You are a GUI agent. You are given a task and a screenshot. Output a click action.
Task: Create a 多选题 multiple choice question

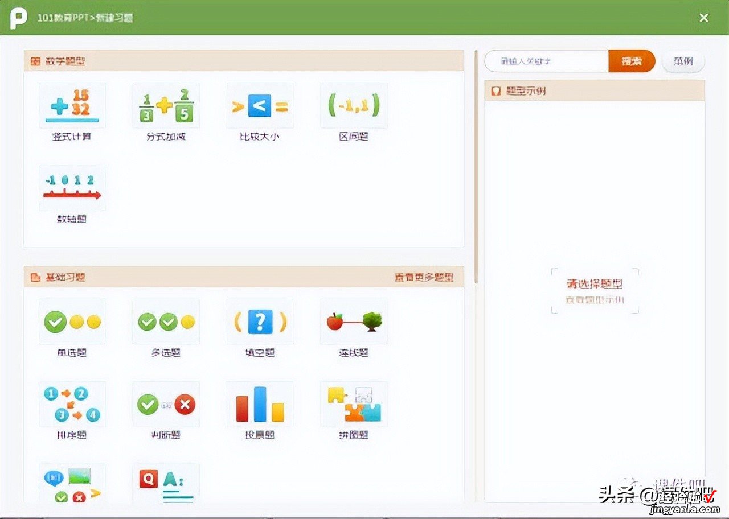[x=166, y=322]
